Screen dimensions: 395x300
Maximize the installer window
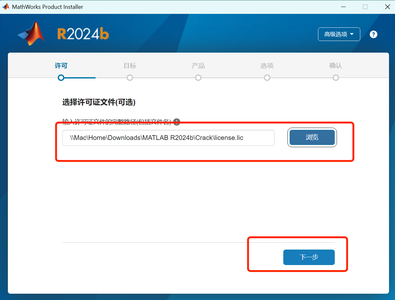point(365,7)
